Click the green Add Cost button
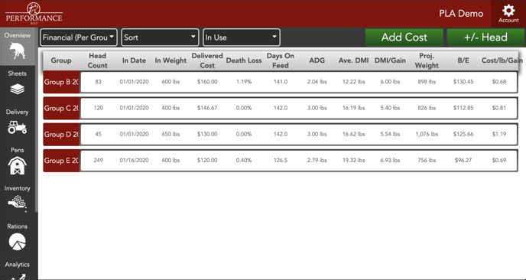The image size is (526, 280). [404, 37]
